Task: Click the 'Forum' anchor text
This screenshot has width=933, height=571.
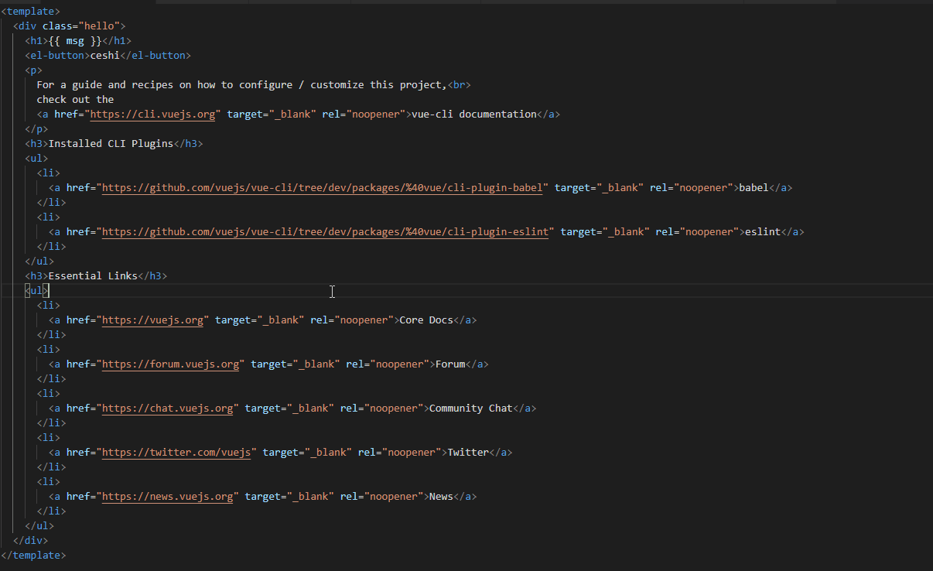Action: [x=450, y=364]
